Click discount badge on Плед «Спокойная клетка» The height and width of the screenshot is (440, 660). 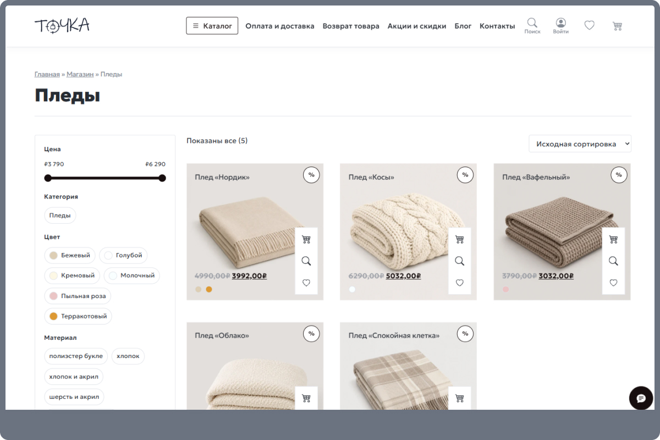tap(465, 333)
